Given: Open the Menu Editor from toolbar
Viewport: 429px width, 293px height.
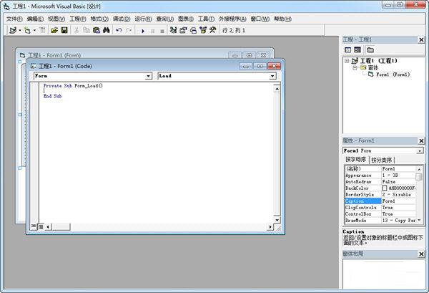Looking at the screenshot, I should [42, 30].
